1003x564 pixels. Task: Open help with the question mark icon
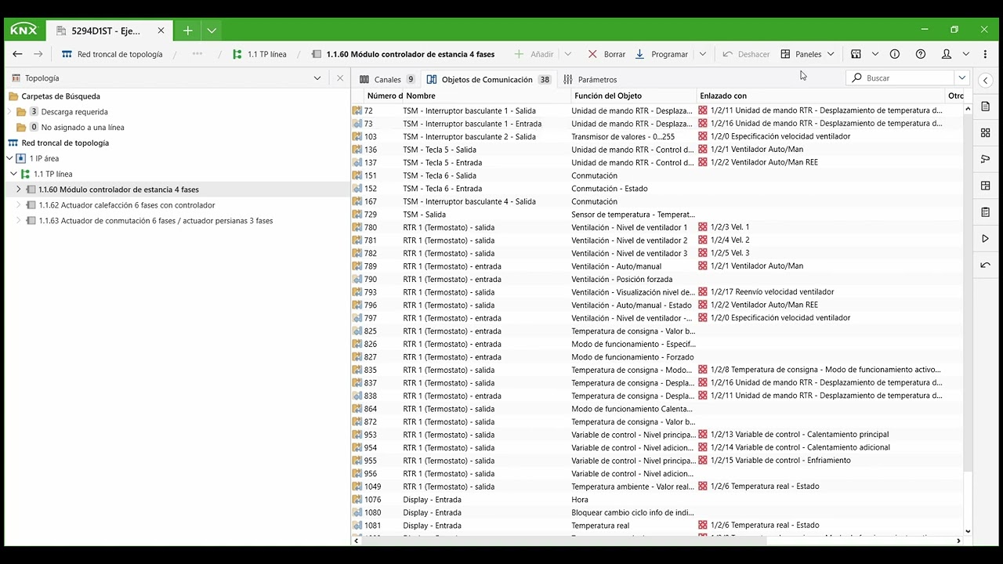point(921,54)
